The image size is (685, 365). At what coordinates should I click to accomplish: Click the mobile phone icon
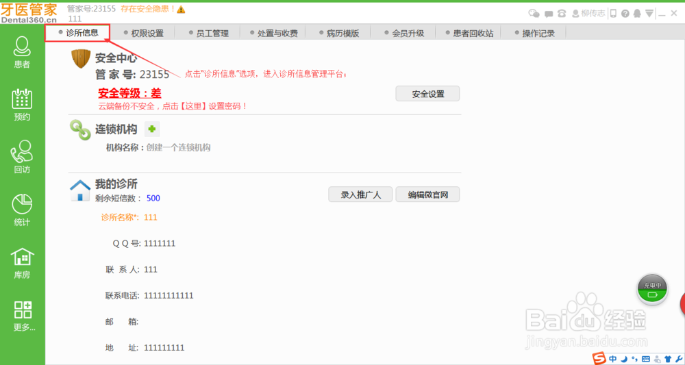coord(613,14)
